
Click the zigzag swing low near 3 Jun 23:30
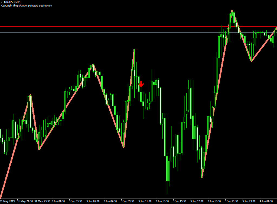tap(251, 61)
